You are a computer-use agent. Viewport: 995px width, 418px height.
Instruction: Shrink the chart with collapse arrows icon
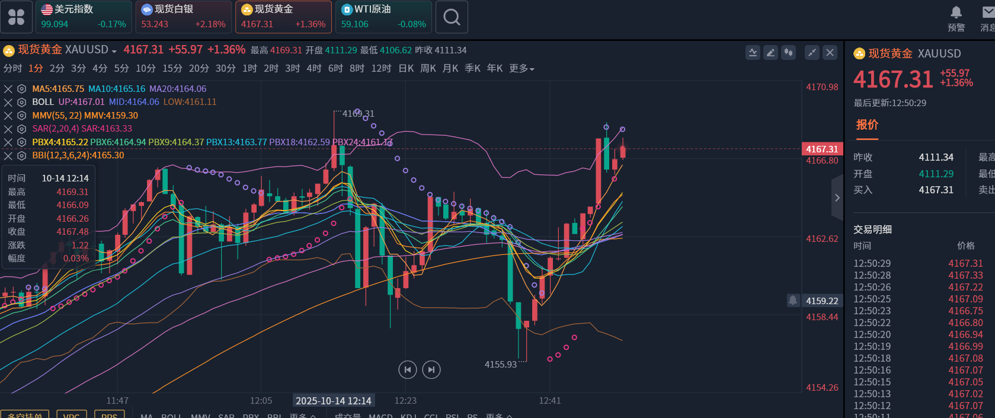pos(812,53)
